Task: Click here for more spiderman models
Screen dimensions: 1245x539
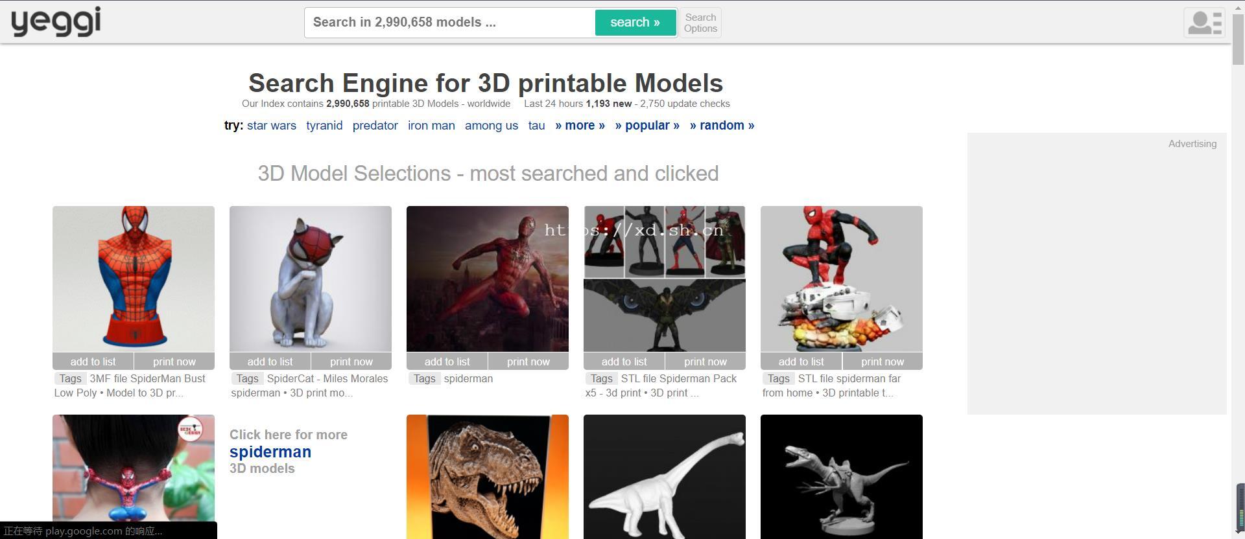Action: [270, 452]
